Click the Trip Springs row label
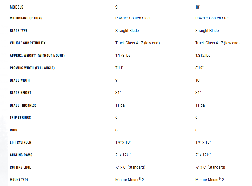 pos(20,118)
